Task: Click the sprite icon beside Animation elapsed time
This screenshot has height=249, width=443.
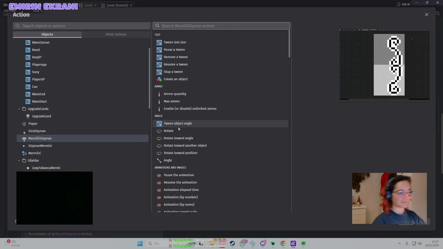Action: click(159, 190)
